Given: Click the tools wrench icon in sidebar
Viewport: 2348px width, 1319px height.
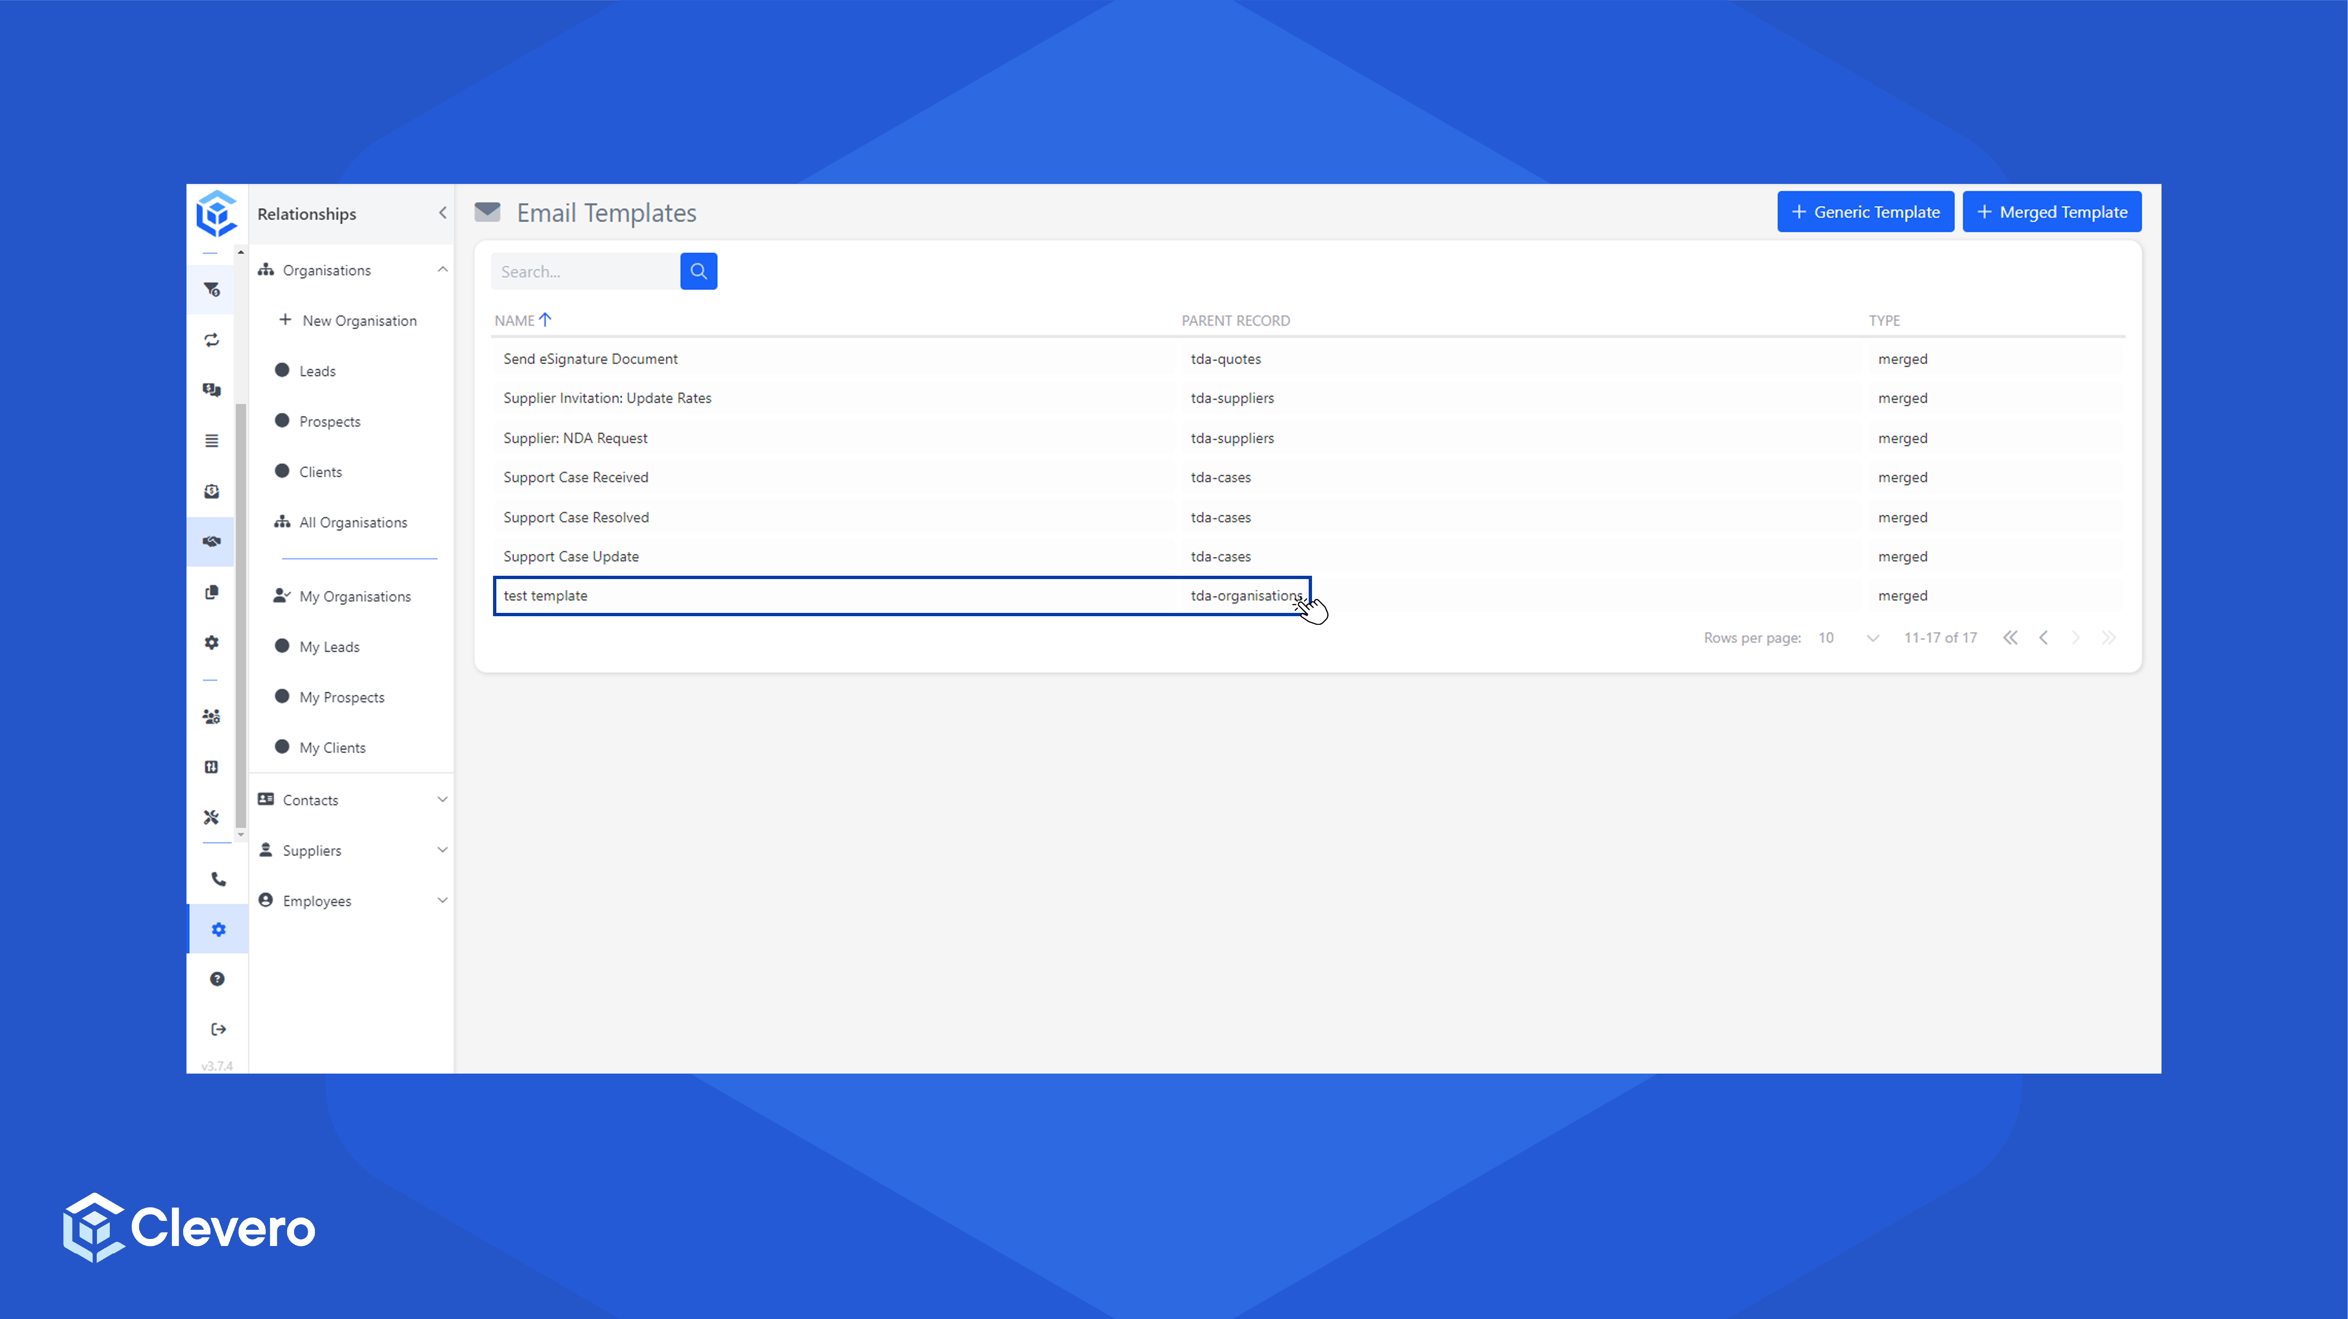Looking at the screenshot, I should coord(212,817).
